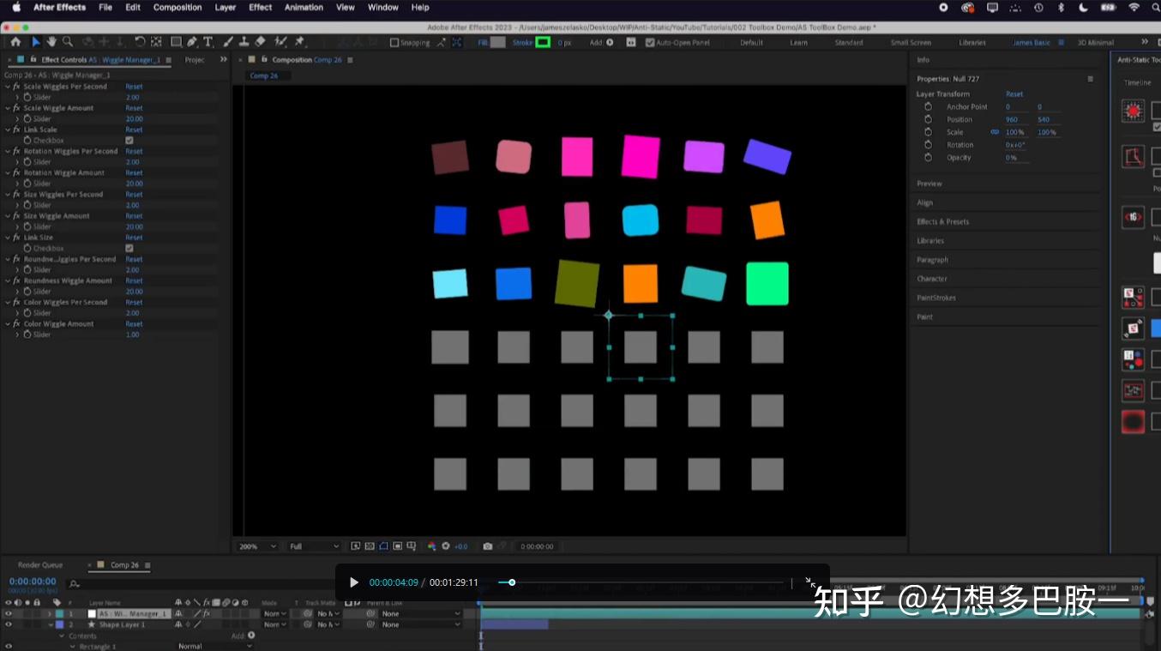The height and width of the screenshot is (651, 1161).
Task: Open the Animation menu
Action: [304, 7]
